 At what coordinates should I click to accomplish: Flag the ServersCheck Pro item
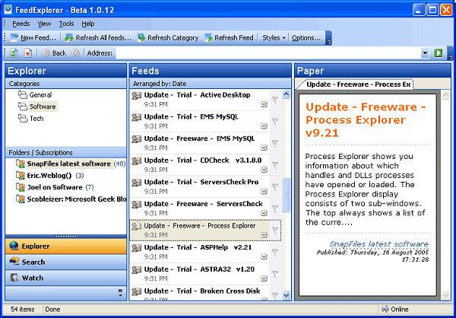(275, 187)
